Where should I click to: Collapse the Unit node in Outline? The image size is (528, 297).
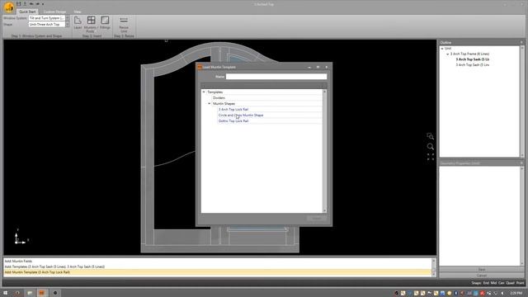point(442,49)
